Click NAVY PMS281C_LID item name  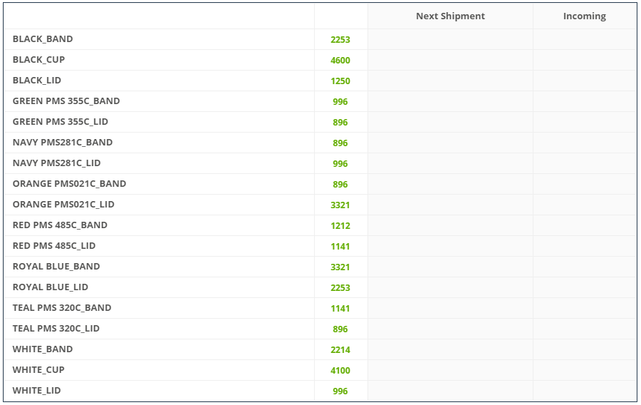click(x=56, y=163)
